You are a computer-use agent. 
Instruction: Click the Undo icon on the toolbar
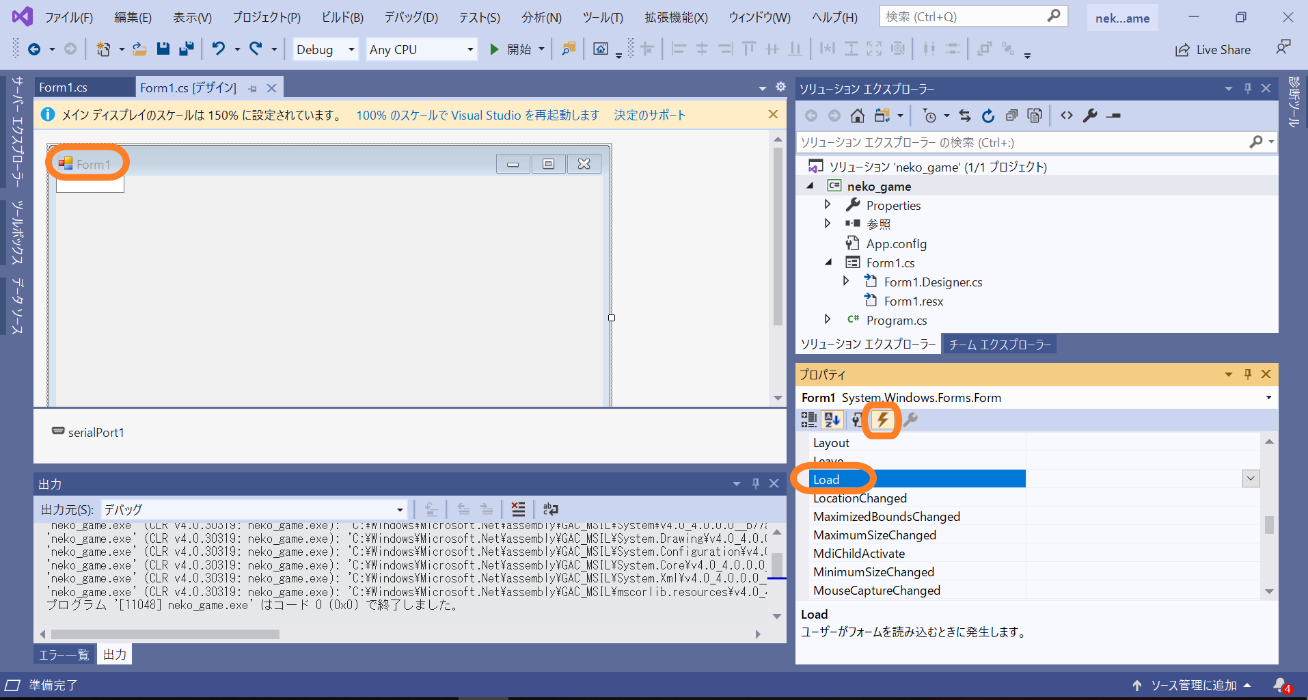pos(217,49)
